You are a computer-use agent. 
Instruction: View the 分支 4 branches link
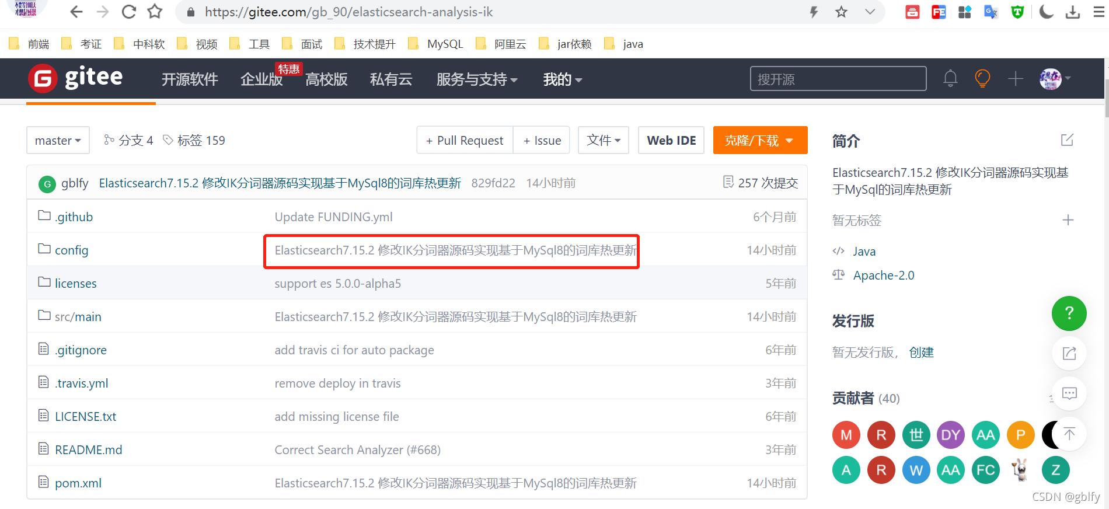pos(128,140)
